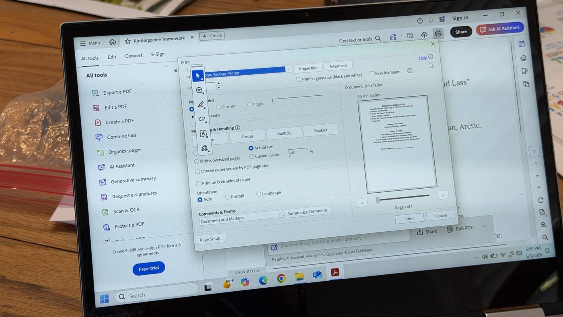The height and width of the screenshot is (317, 563).
Task: Go to previous preview page arrow
Action: point(362,203)
